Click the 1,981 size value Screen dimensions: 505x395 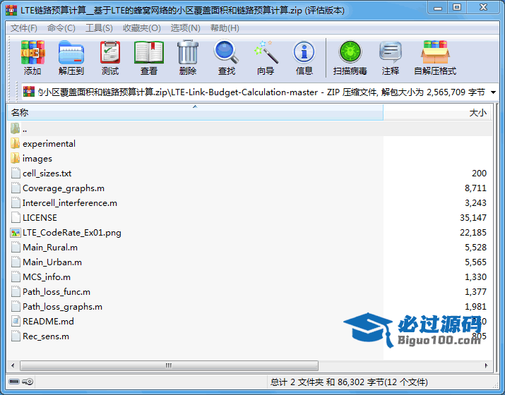[x=475, y=307]
